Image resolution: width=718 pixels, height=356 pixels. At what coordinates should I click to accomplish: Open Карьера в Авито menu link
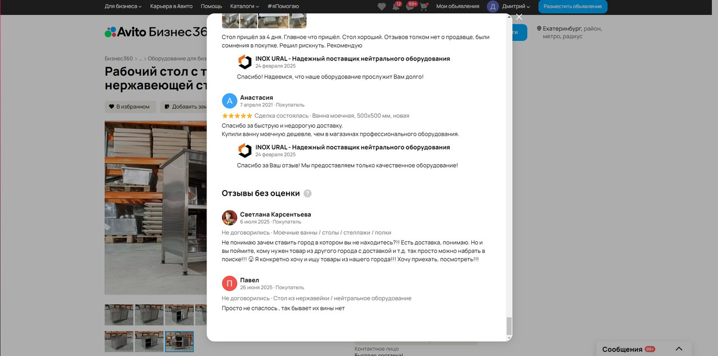(x=171, y=6)
